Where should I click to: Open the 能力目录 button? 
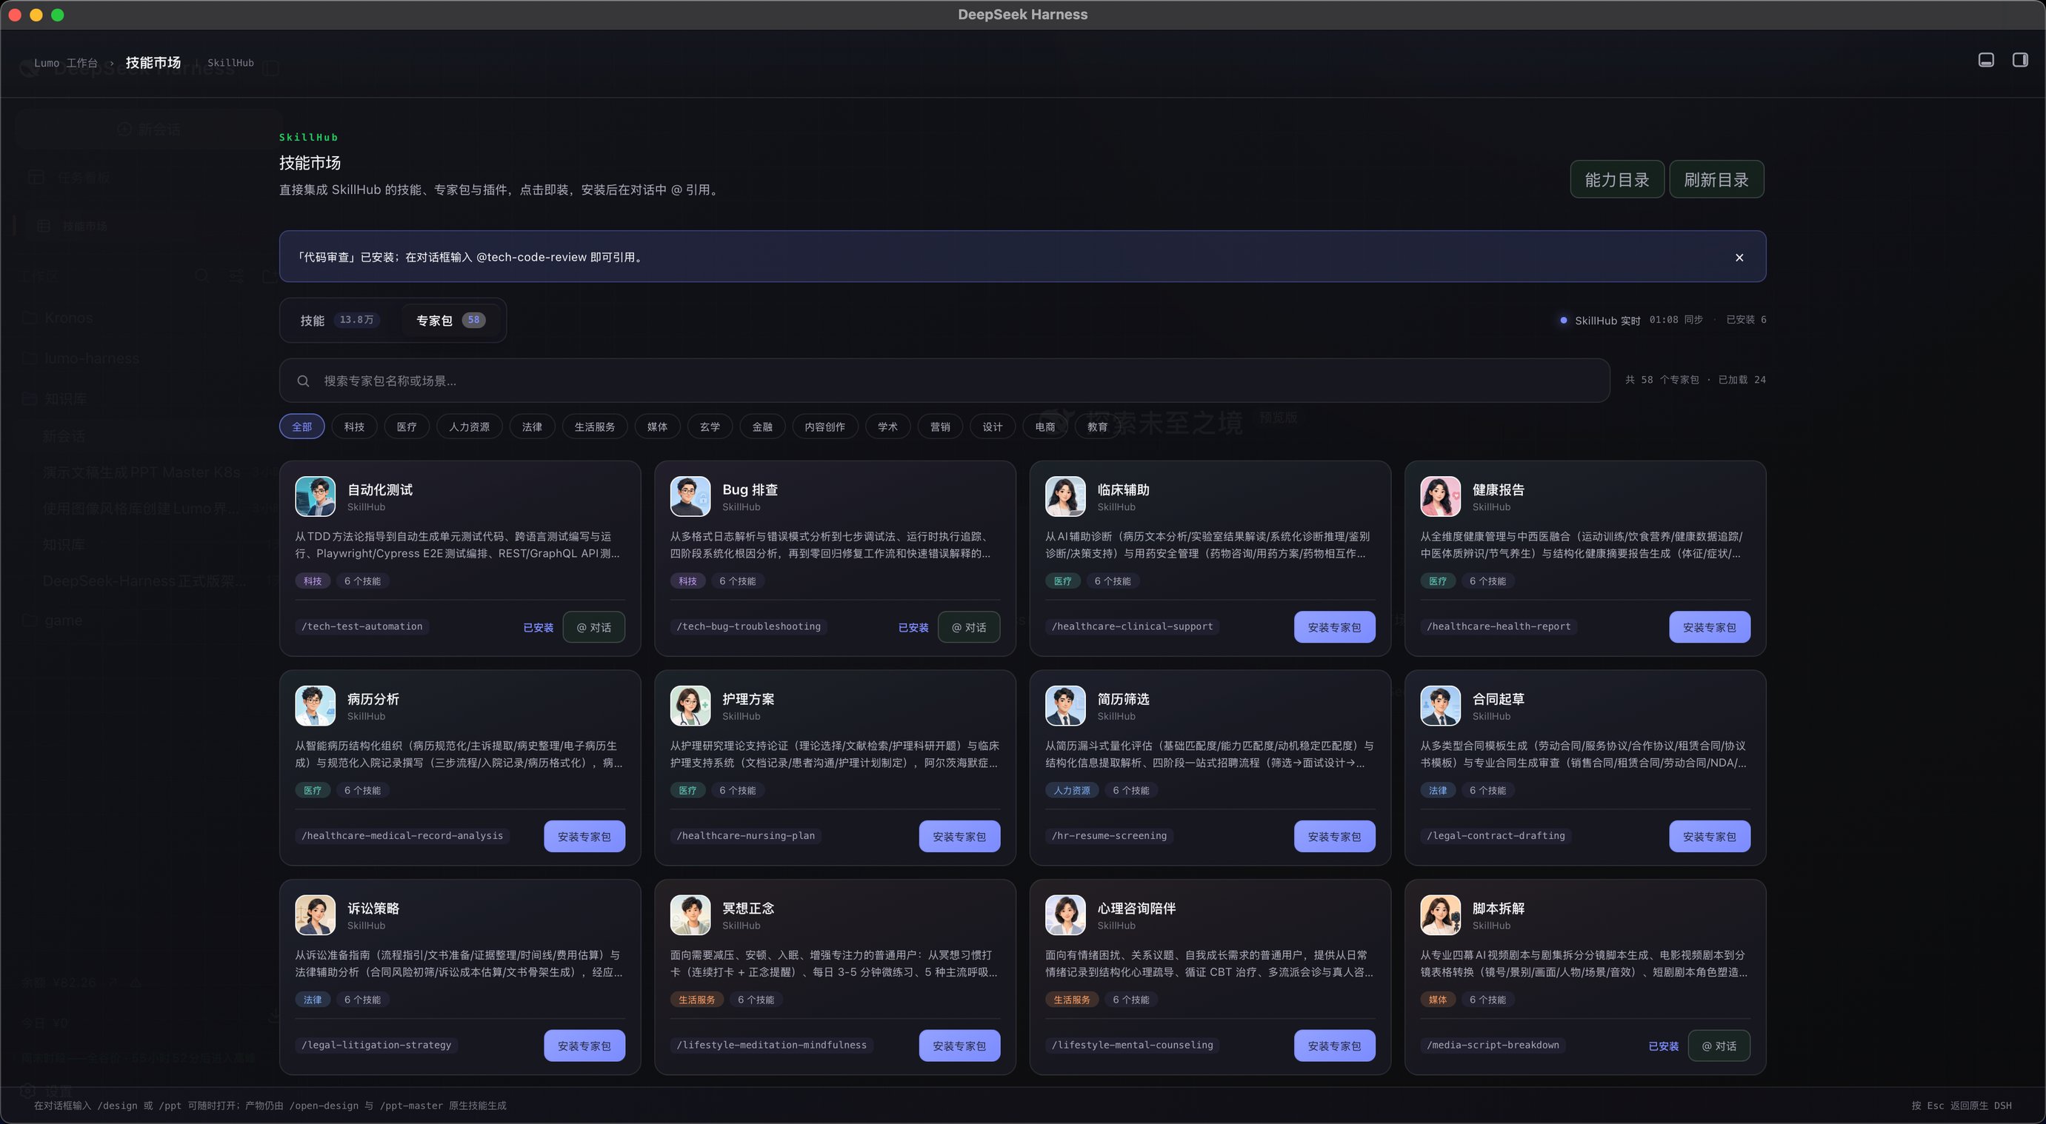tap(1617, 179)
